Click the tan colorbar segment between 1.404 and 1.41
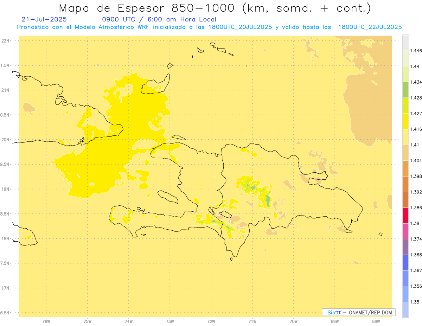422x326 pixels. click(x=405, y=153)
